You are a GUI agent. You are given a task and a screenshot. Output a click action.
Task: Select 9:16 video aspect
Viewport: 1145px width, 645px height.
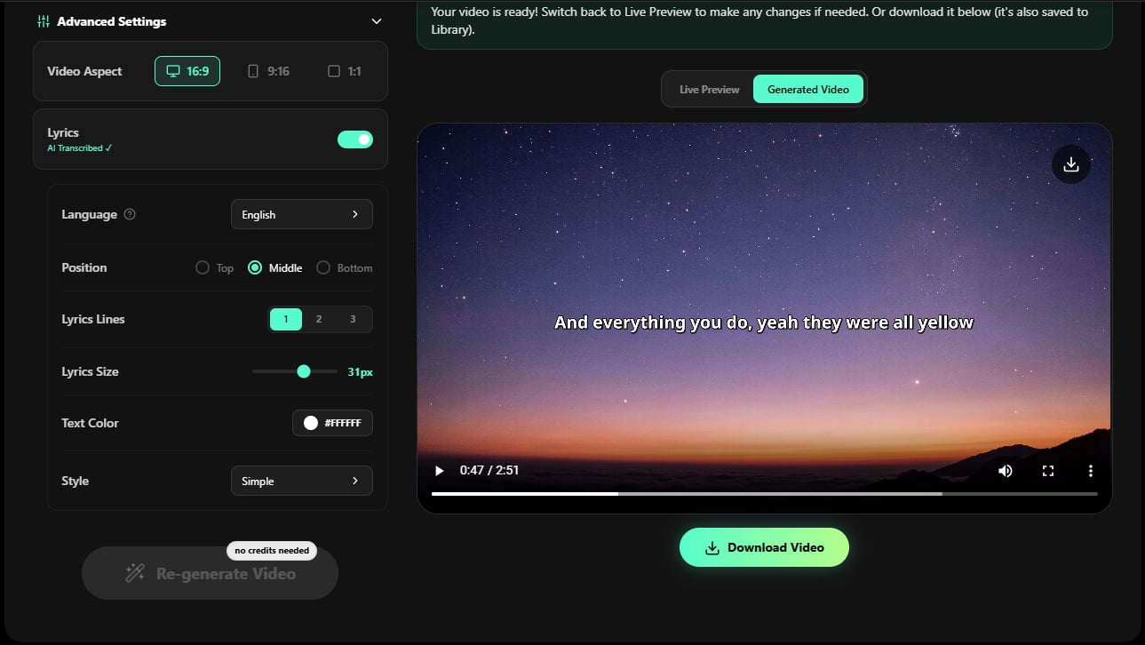[268, 71]
